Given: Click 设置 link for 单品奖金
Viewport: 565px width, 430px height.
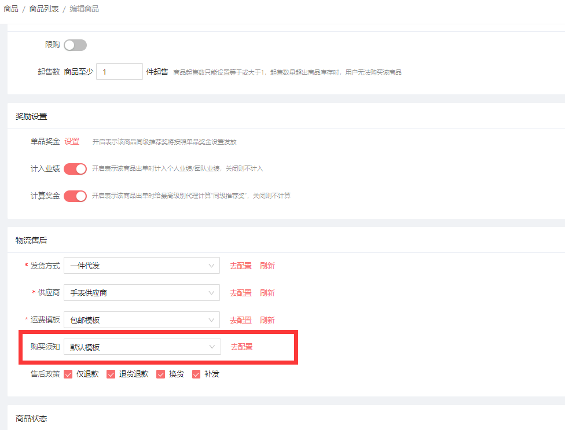Looking at the screenshot, I should click(x=72, y=141).
